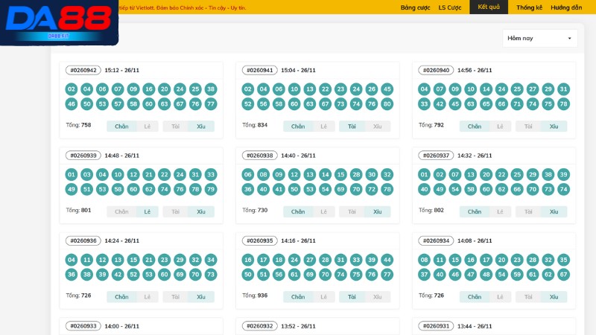
Task: Click ball 61 in draw #0260935
Action: [x=294, y=275]
